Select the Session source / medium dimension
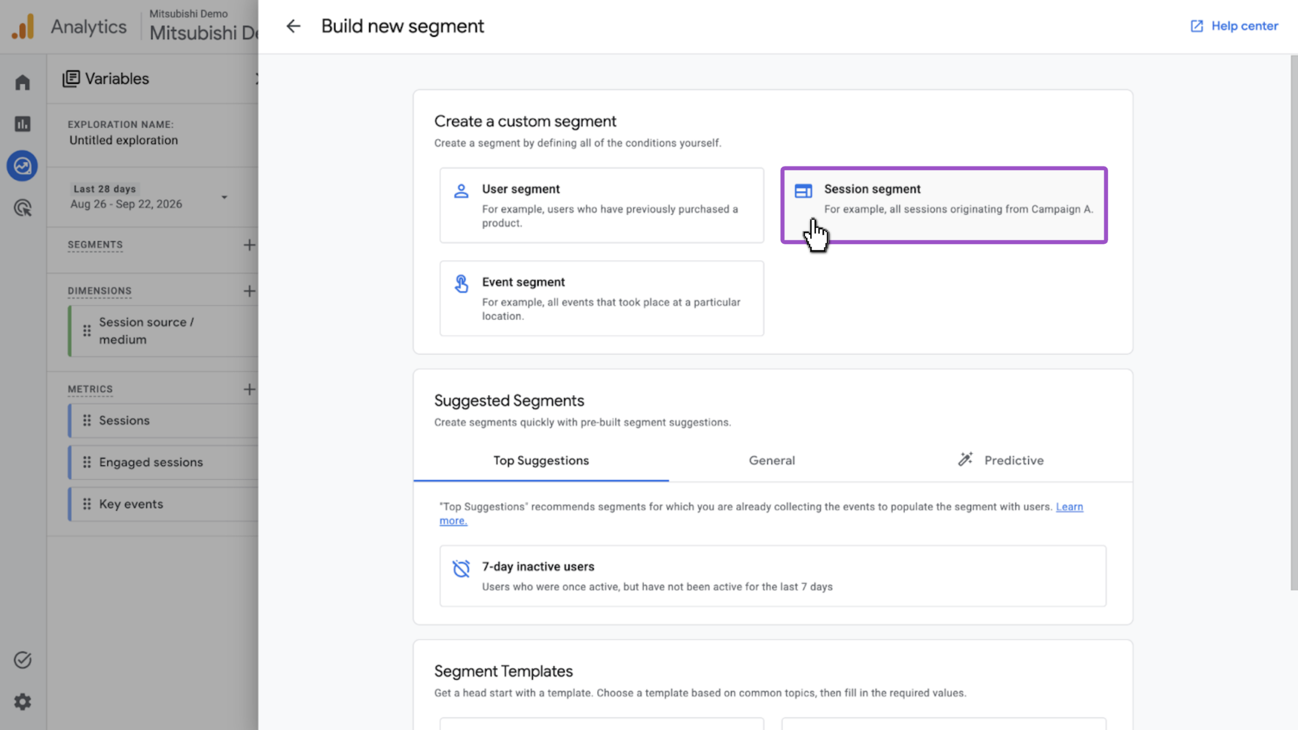The image size is (1298, 730). tap(163, 331)
